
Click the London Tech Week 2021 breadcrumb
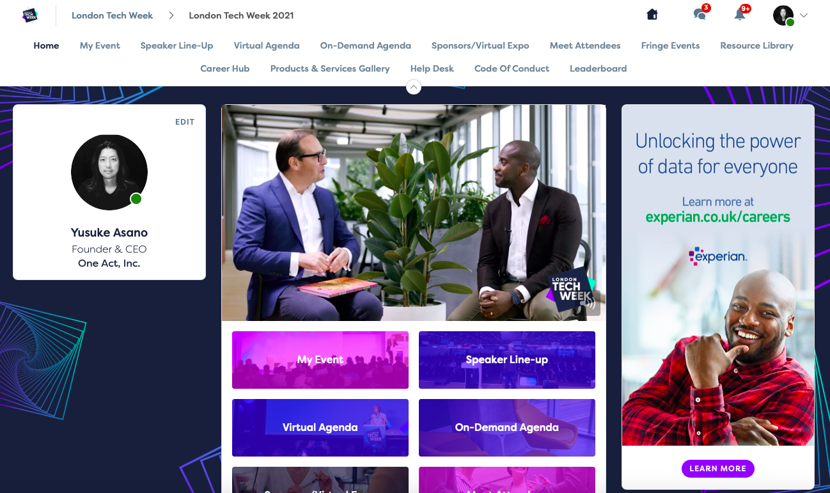(241, 15)
